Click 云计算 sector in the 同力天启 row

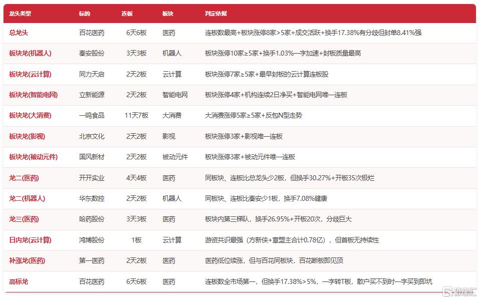tap(172, 75)
